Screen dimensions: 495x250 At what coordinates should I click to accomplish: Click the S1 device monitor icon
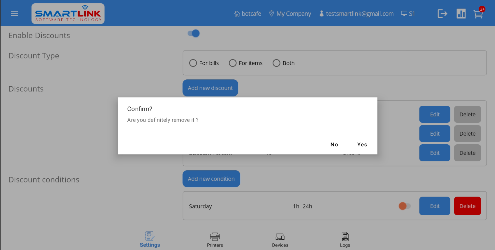[408, 14]
